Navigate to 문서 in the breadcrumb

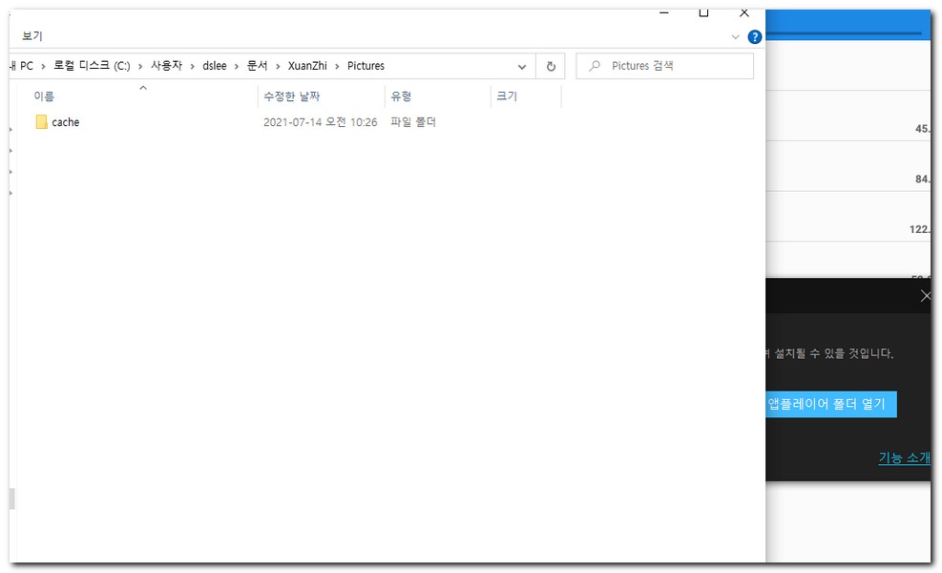[x=258, y=67]
